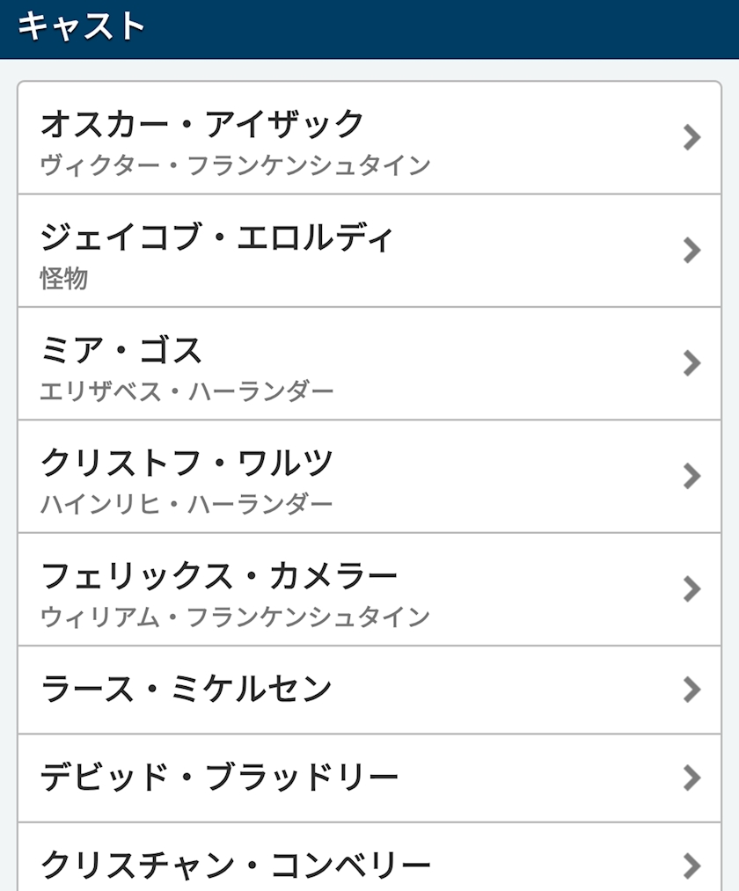Tap the chevron beside デビッド・ブラッドリー

coord(692,778)
